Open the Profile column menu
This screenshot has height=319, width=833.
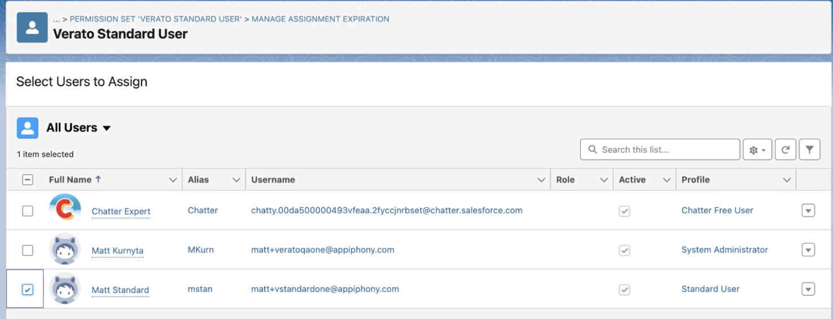pos(786,180)
